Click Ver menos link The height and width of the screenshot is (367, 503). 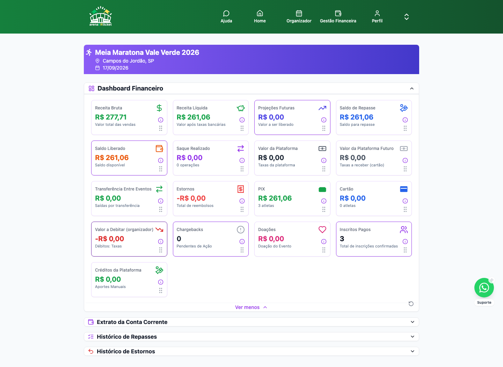point(251,307)
